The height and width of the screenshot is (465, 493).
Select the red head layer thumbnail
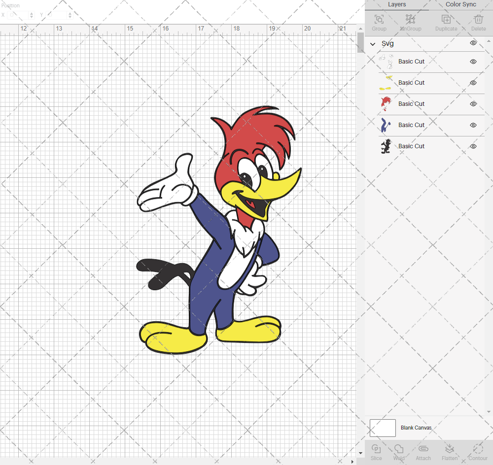(386, 104)
